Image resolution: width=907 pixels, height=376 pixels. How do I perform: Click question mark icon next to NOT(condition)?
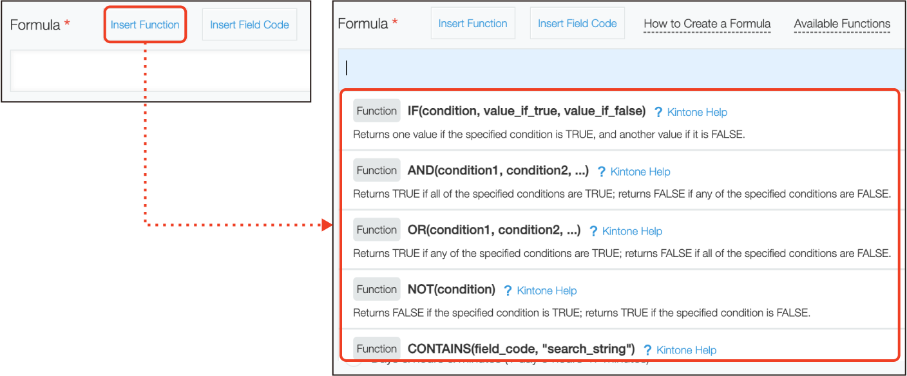coord(508,291)
